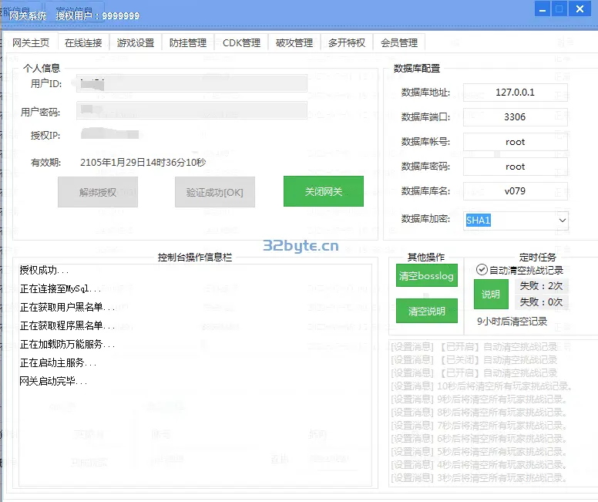Click the 用户ID input field
This screenshot has height=502, width=598.
(192, 83)
